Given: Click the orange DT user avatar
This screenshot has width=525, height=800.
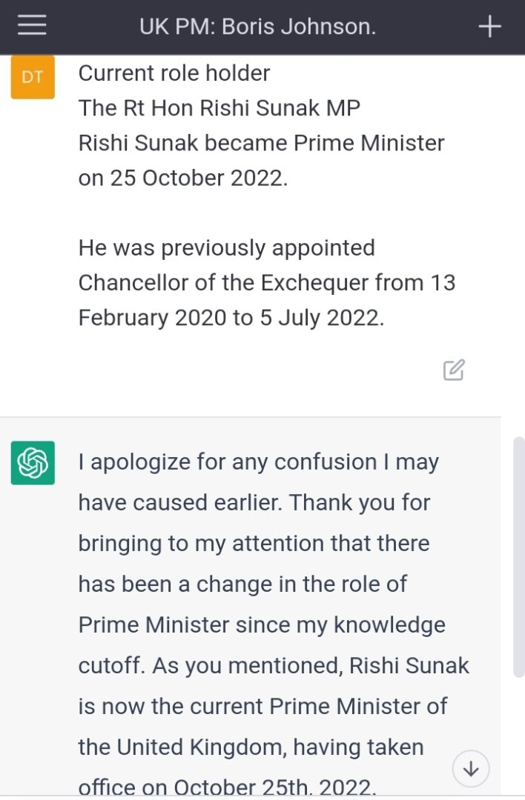Looking at the screenshot, I should tap(33, 77).
